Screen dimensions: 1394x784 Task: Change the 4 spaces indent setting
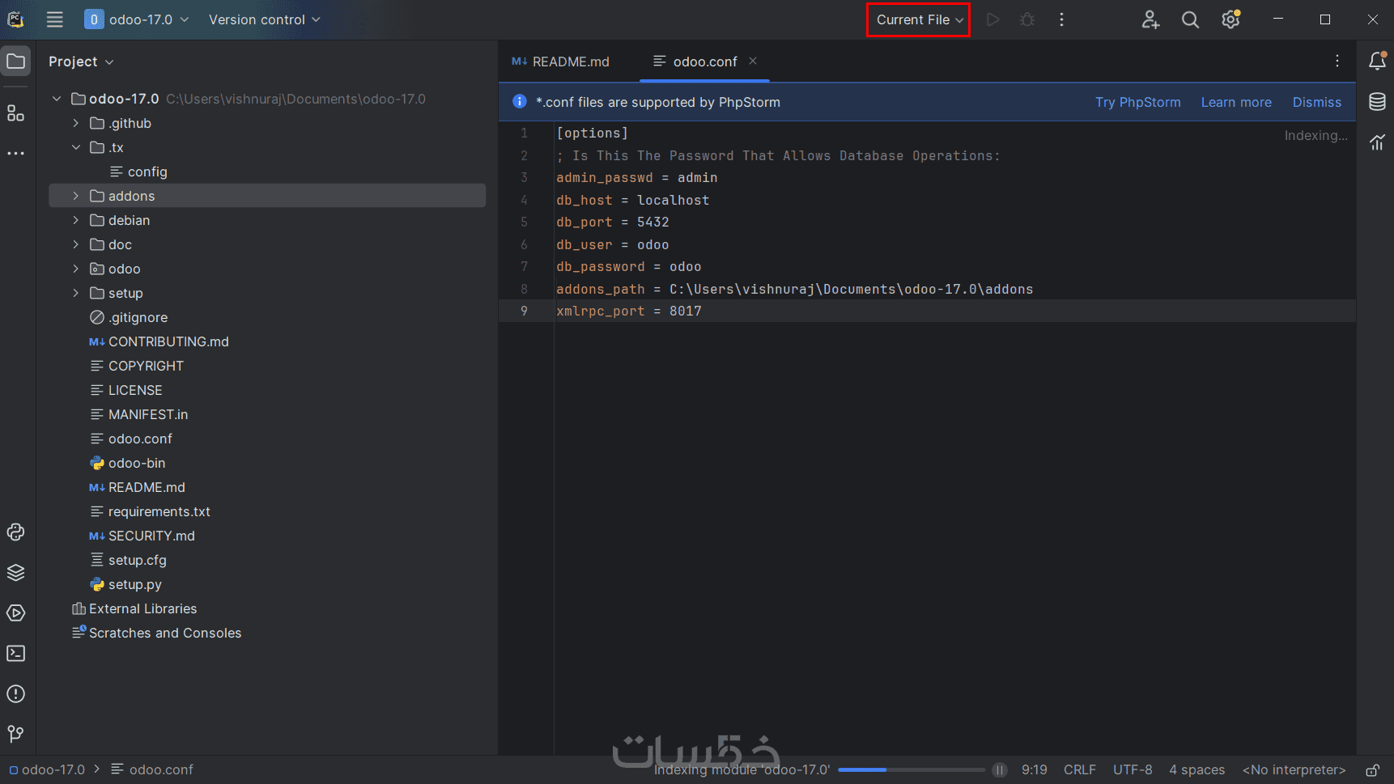pyautogui.click(x=1196, y=770)
